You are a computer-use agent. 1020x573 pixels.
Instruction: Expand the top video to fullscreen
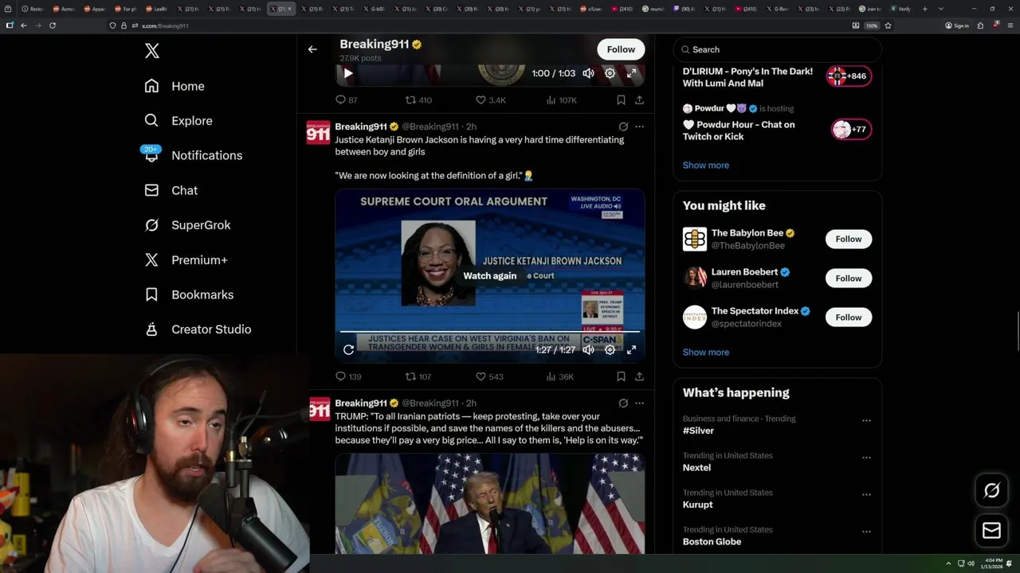(631, 73)
